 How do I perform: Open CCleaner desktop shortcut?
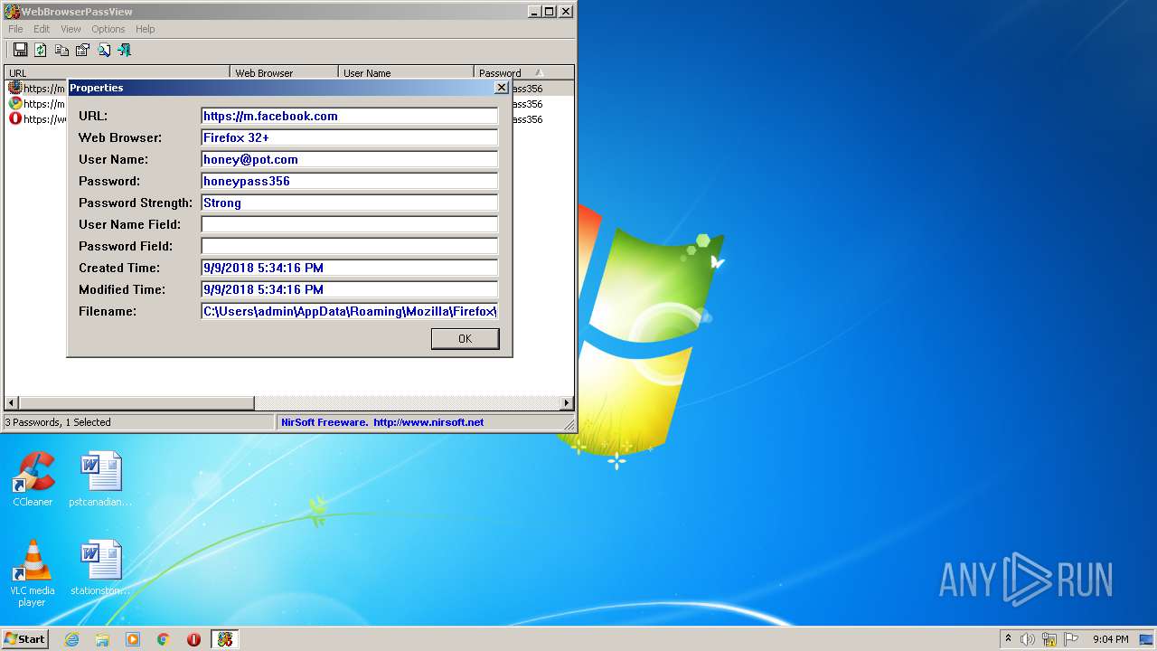[33, 479]
